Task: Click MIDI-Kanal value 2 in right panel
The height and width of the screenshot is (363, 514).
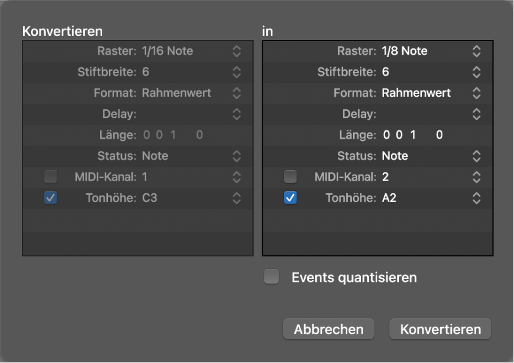Action: (386, 177)
